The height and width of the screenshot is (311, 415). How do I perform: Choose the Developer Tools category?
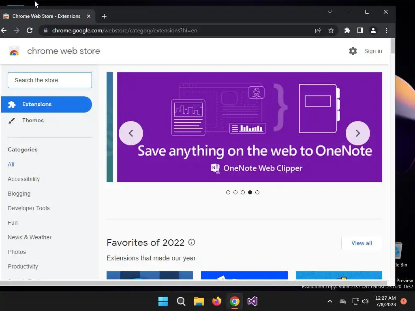(29, 208)
